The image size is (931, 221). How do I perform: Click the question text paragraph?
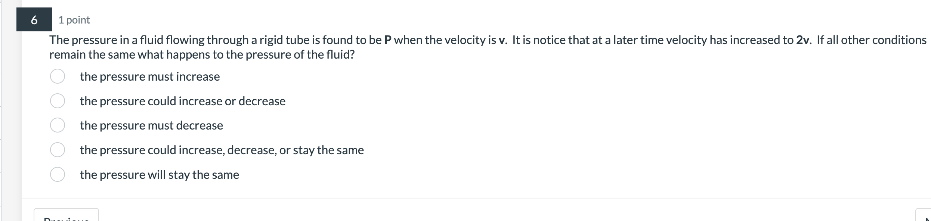(299, 47)
